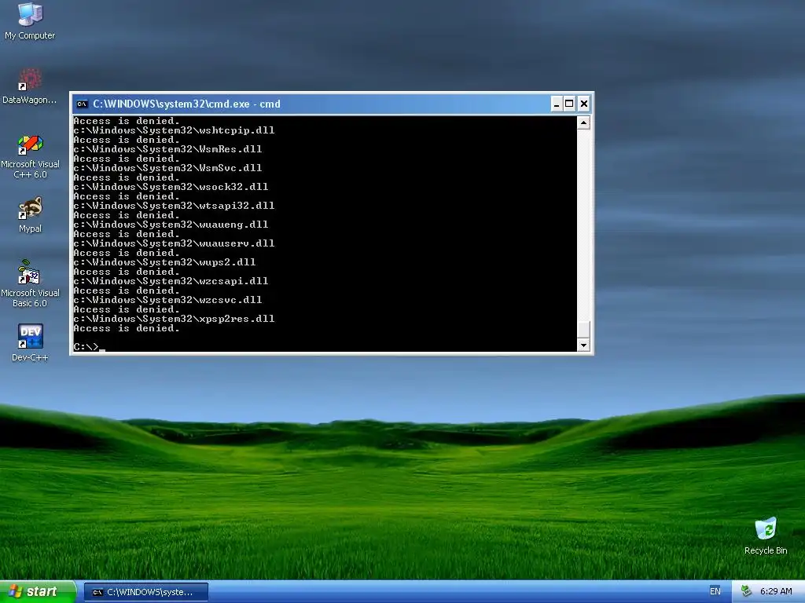Activate the cmd.exe taskbar button
Image resolution: width=805 pixels, height=603 pixels.
coord(146,592)
